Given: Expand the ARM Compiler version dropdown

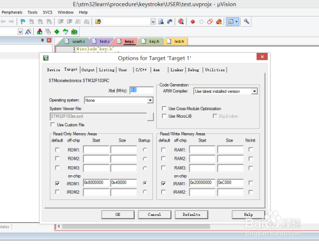Looking at the screenshot, I should (255, 91).
